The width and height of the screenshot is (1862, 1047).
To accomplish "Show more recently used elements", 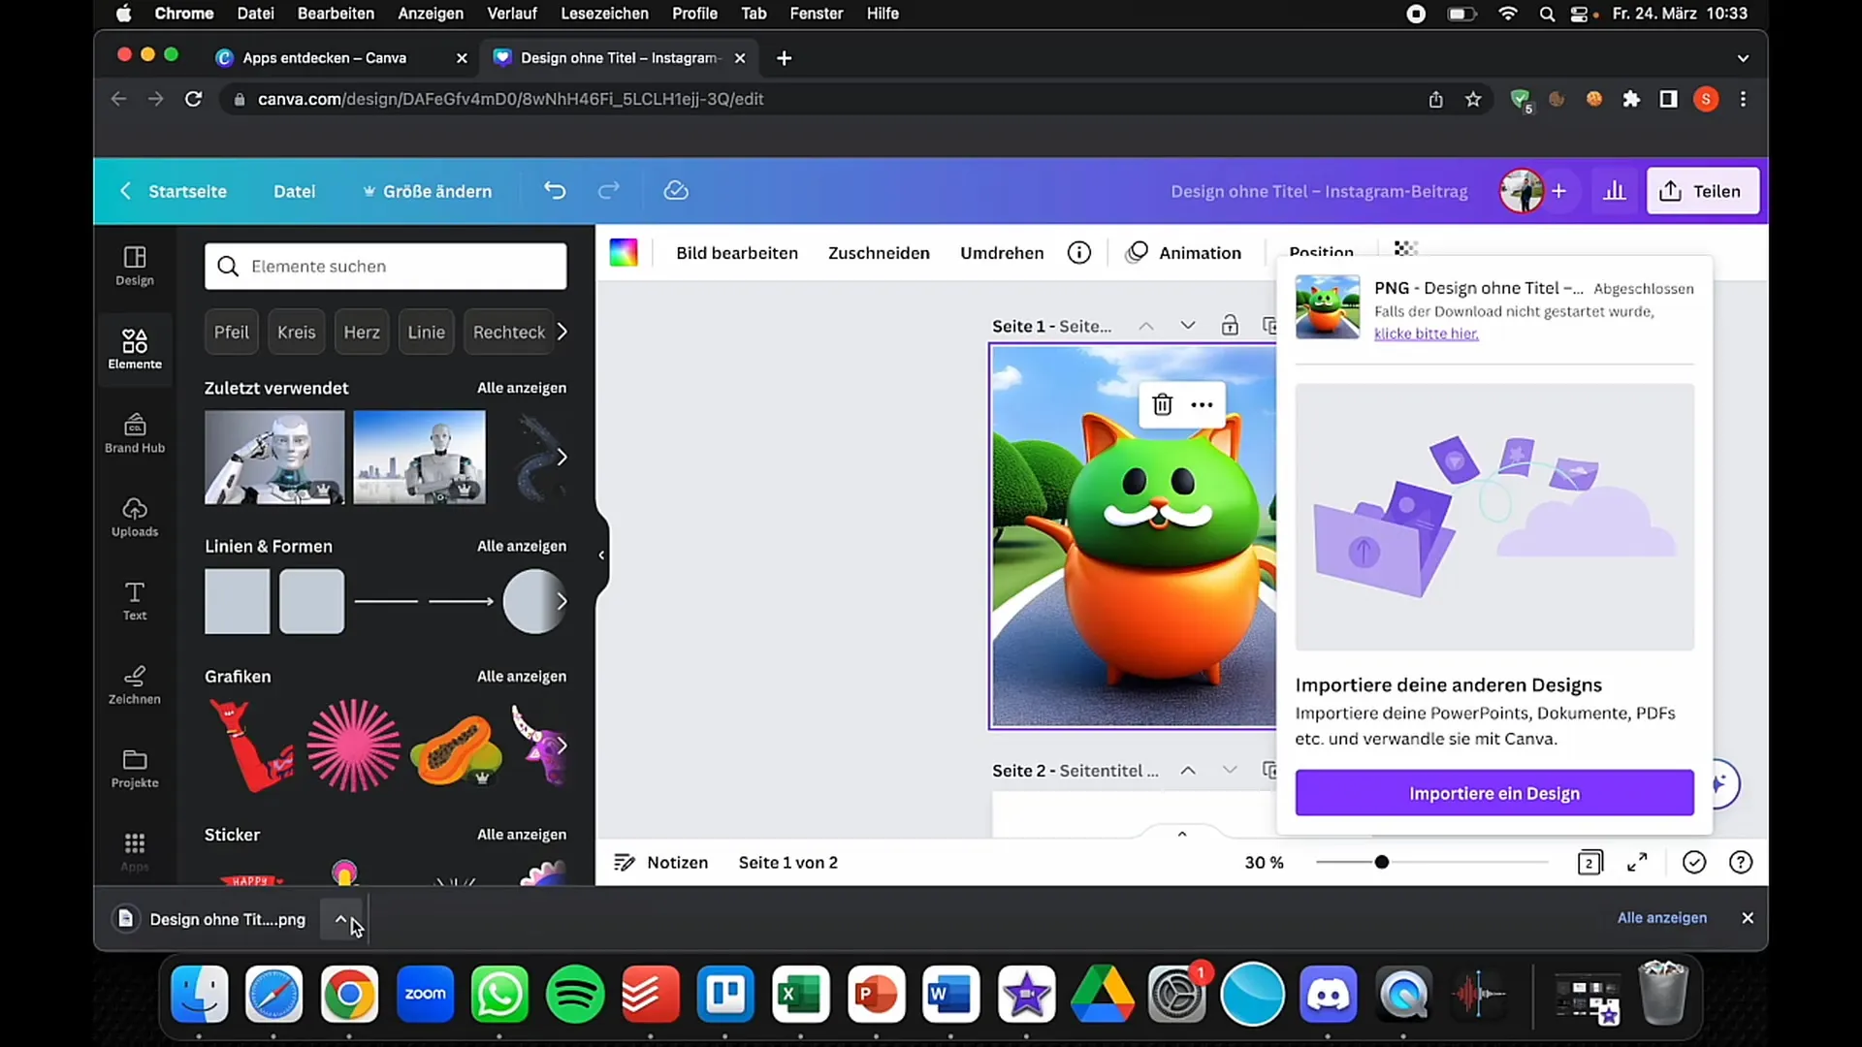I will tap(562, 457).
